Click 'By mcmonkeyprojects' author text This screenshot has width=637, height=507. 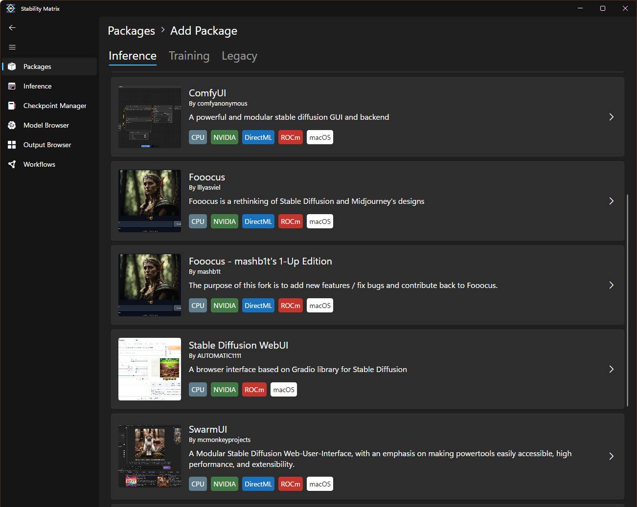click(x=220, y=440)
